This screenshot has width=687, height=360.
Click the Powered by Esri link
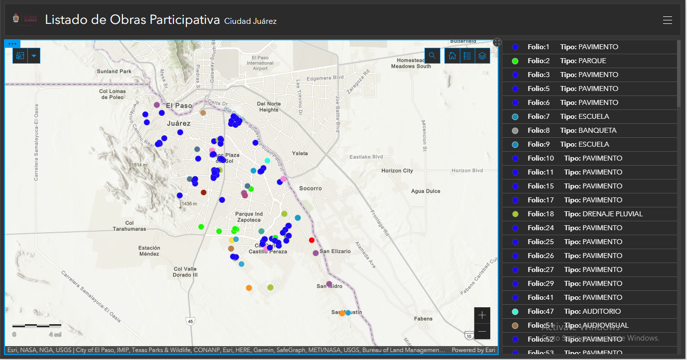pos(473,350)
